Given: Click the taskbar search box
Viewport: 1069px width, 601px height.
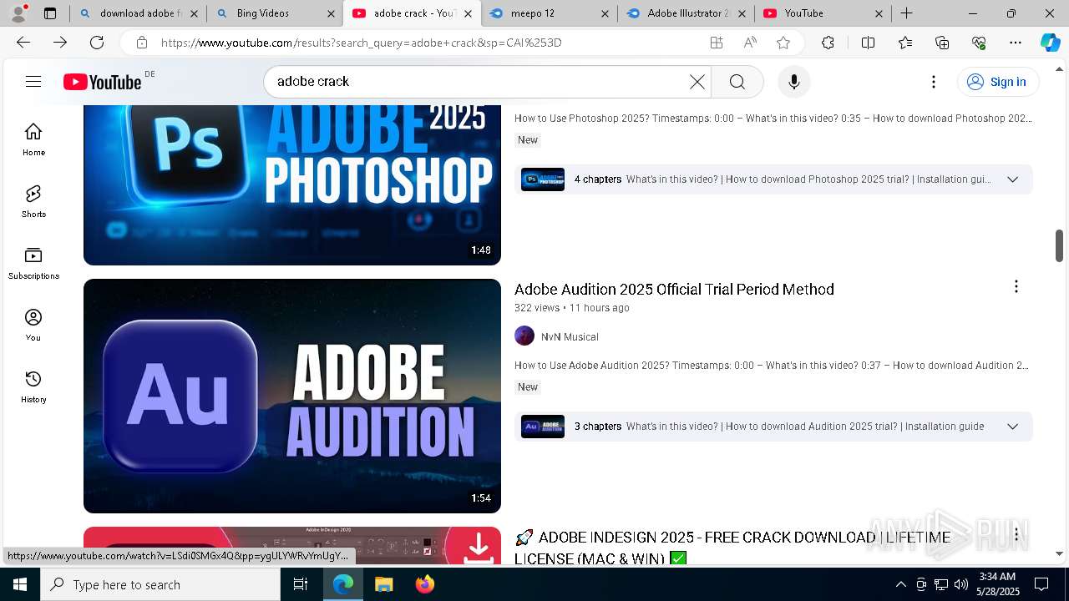Looking at the screenshot, I should pyautogui.click(x=160, y=584).
